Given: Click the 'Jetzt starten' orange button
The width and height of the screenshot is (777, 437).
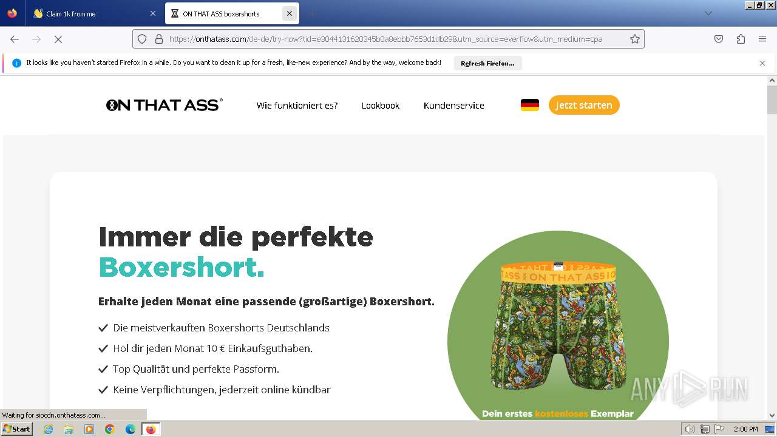Looking at the screenshot, I should [584, 105].
